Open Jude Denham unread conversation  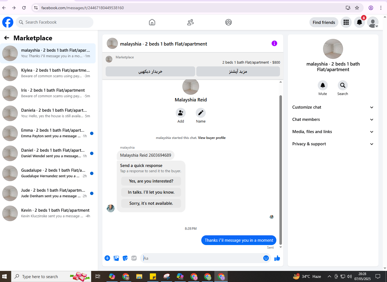(x=48, y=193)
